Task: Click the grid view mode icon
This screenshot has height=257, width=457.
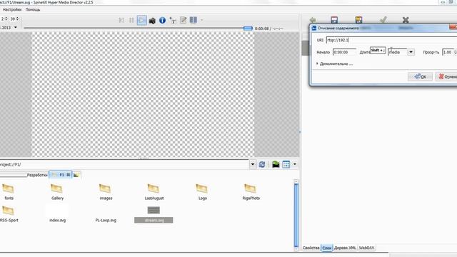Action: click(286, 164)
